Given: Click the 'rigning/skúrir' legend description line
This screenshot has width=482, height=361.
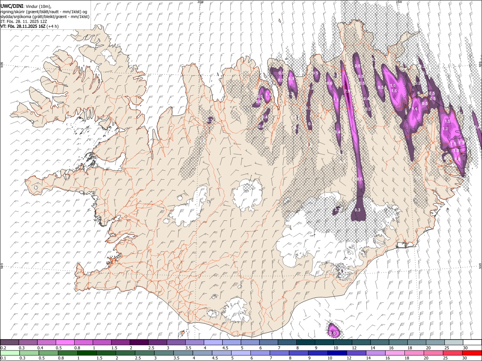Looking at the screenshot, I should (44, 12).
